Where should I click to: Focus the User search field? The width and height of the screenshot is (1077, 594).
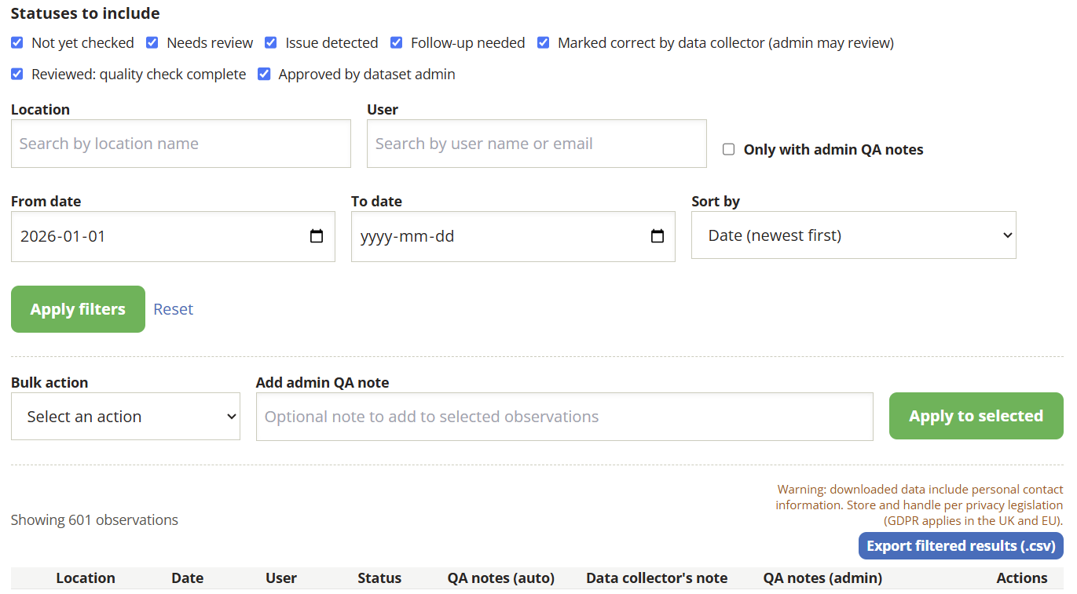click(x=537, y=144)
